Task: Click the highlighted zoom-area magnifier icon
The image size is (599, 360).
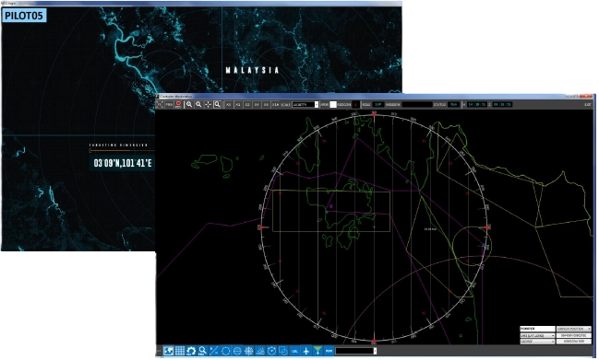Action: coord(217,104)
